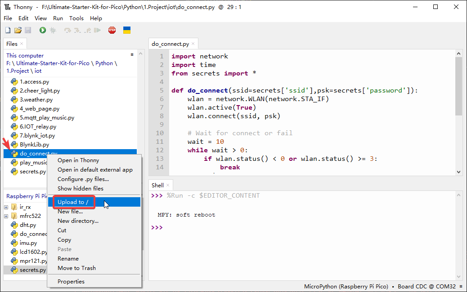Select the 4_web_page.py file
This screenshot has width=467, height=292.
[x=40, y=109]
